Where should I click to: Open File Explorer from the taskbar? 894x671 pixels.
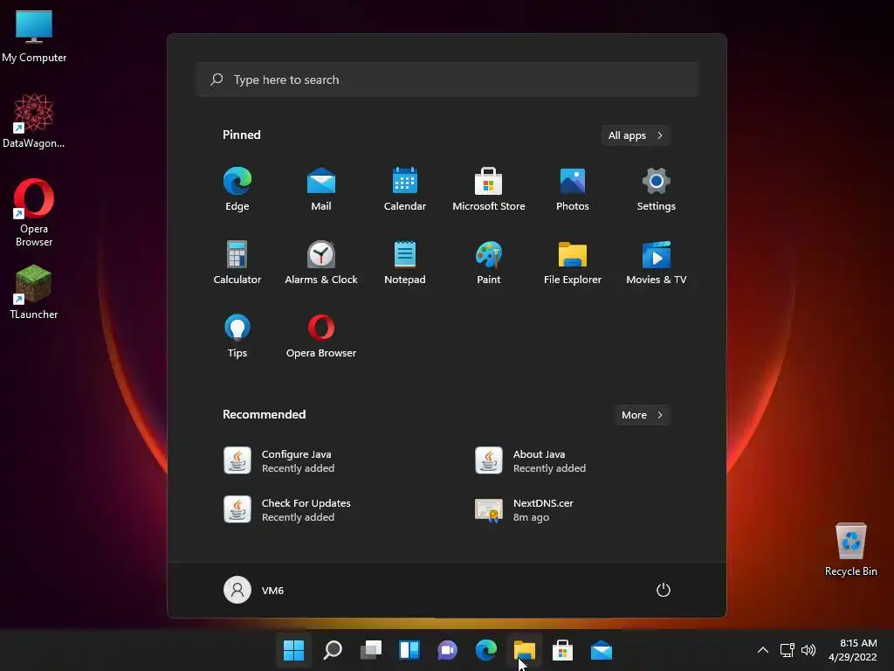pyautogui.click(x=525, y=650)
